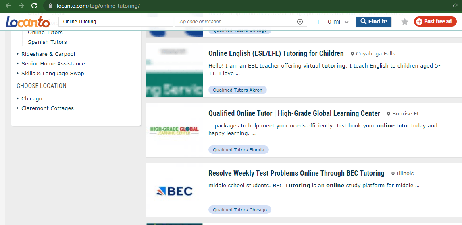Use the detect-my-location crosshair icon
The height and width of the screenshot is (225, 462).
point(300,22)
